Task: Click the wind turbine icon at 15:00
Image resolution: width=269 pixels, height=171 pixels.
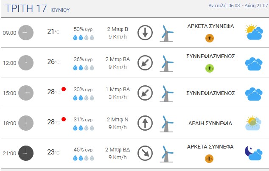Action: 167,94
